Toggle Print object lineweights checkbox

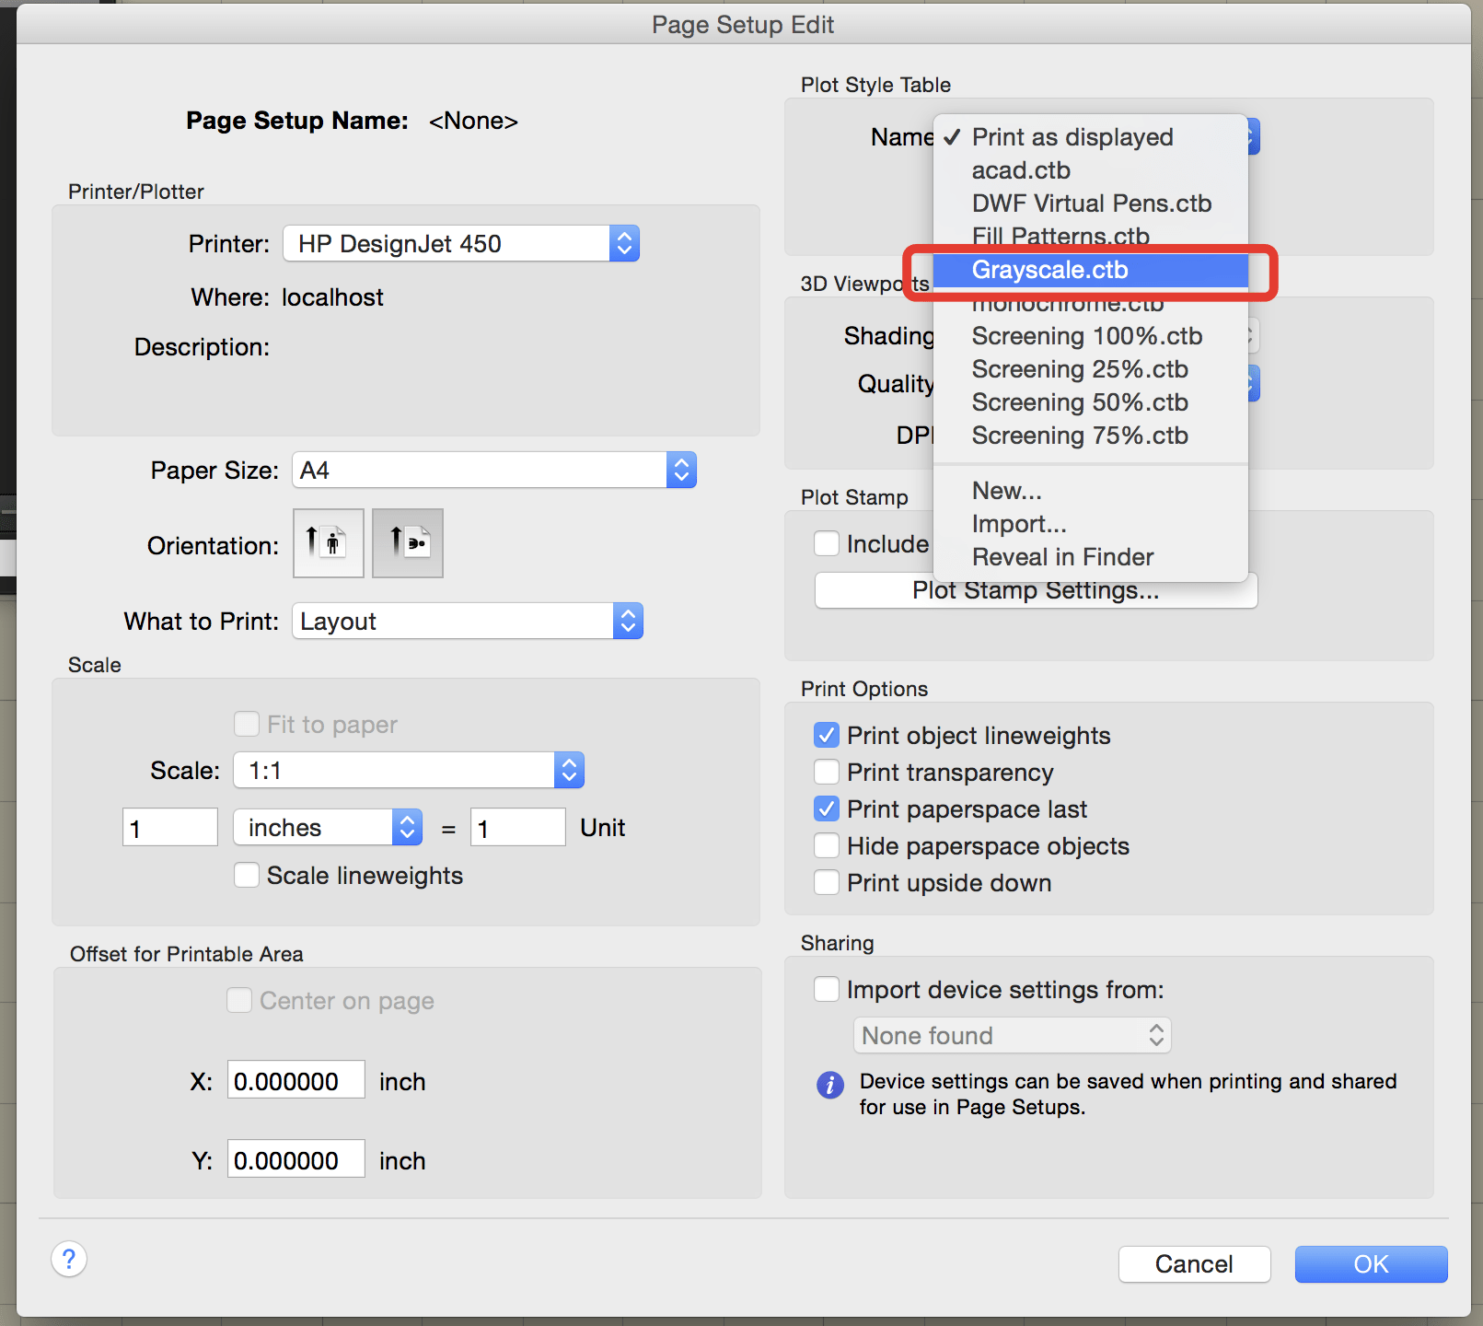tap(827, 735)
